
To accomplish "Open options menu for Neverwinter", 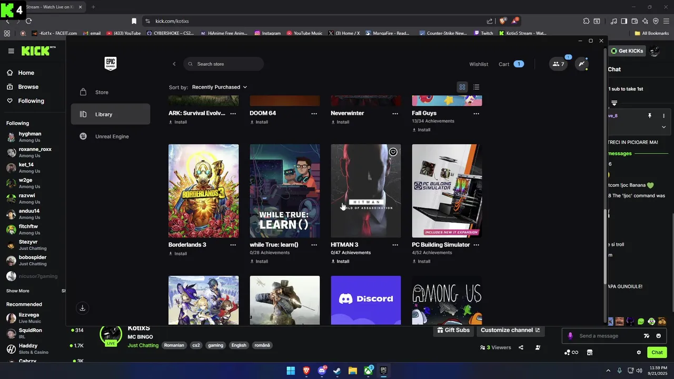I will coord(395,113).
